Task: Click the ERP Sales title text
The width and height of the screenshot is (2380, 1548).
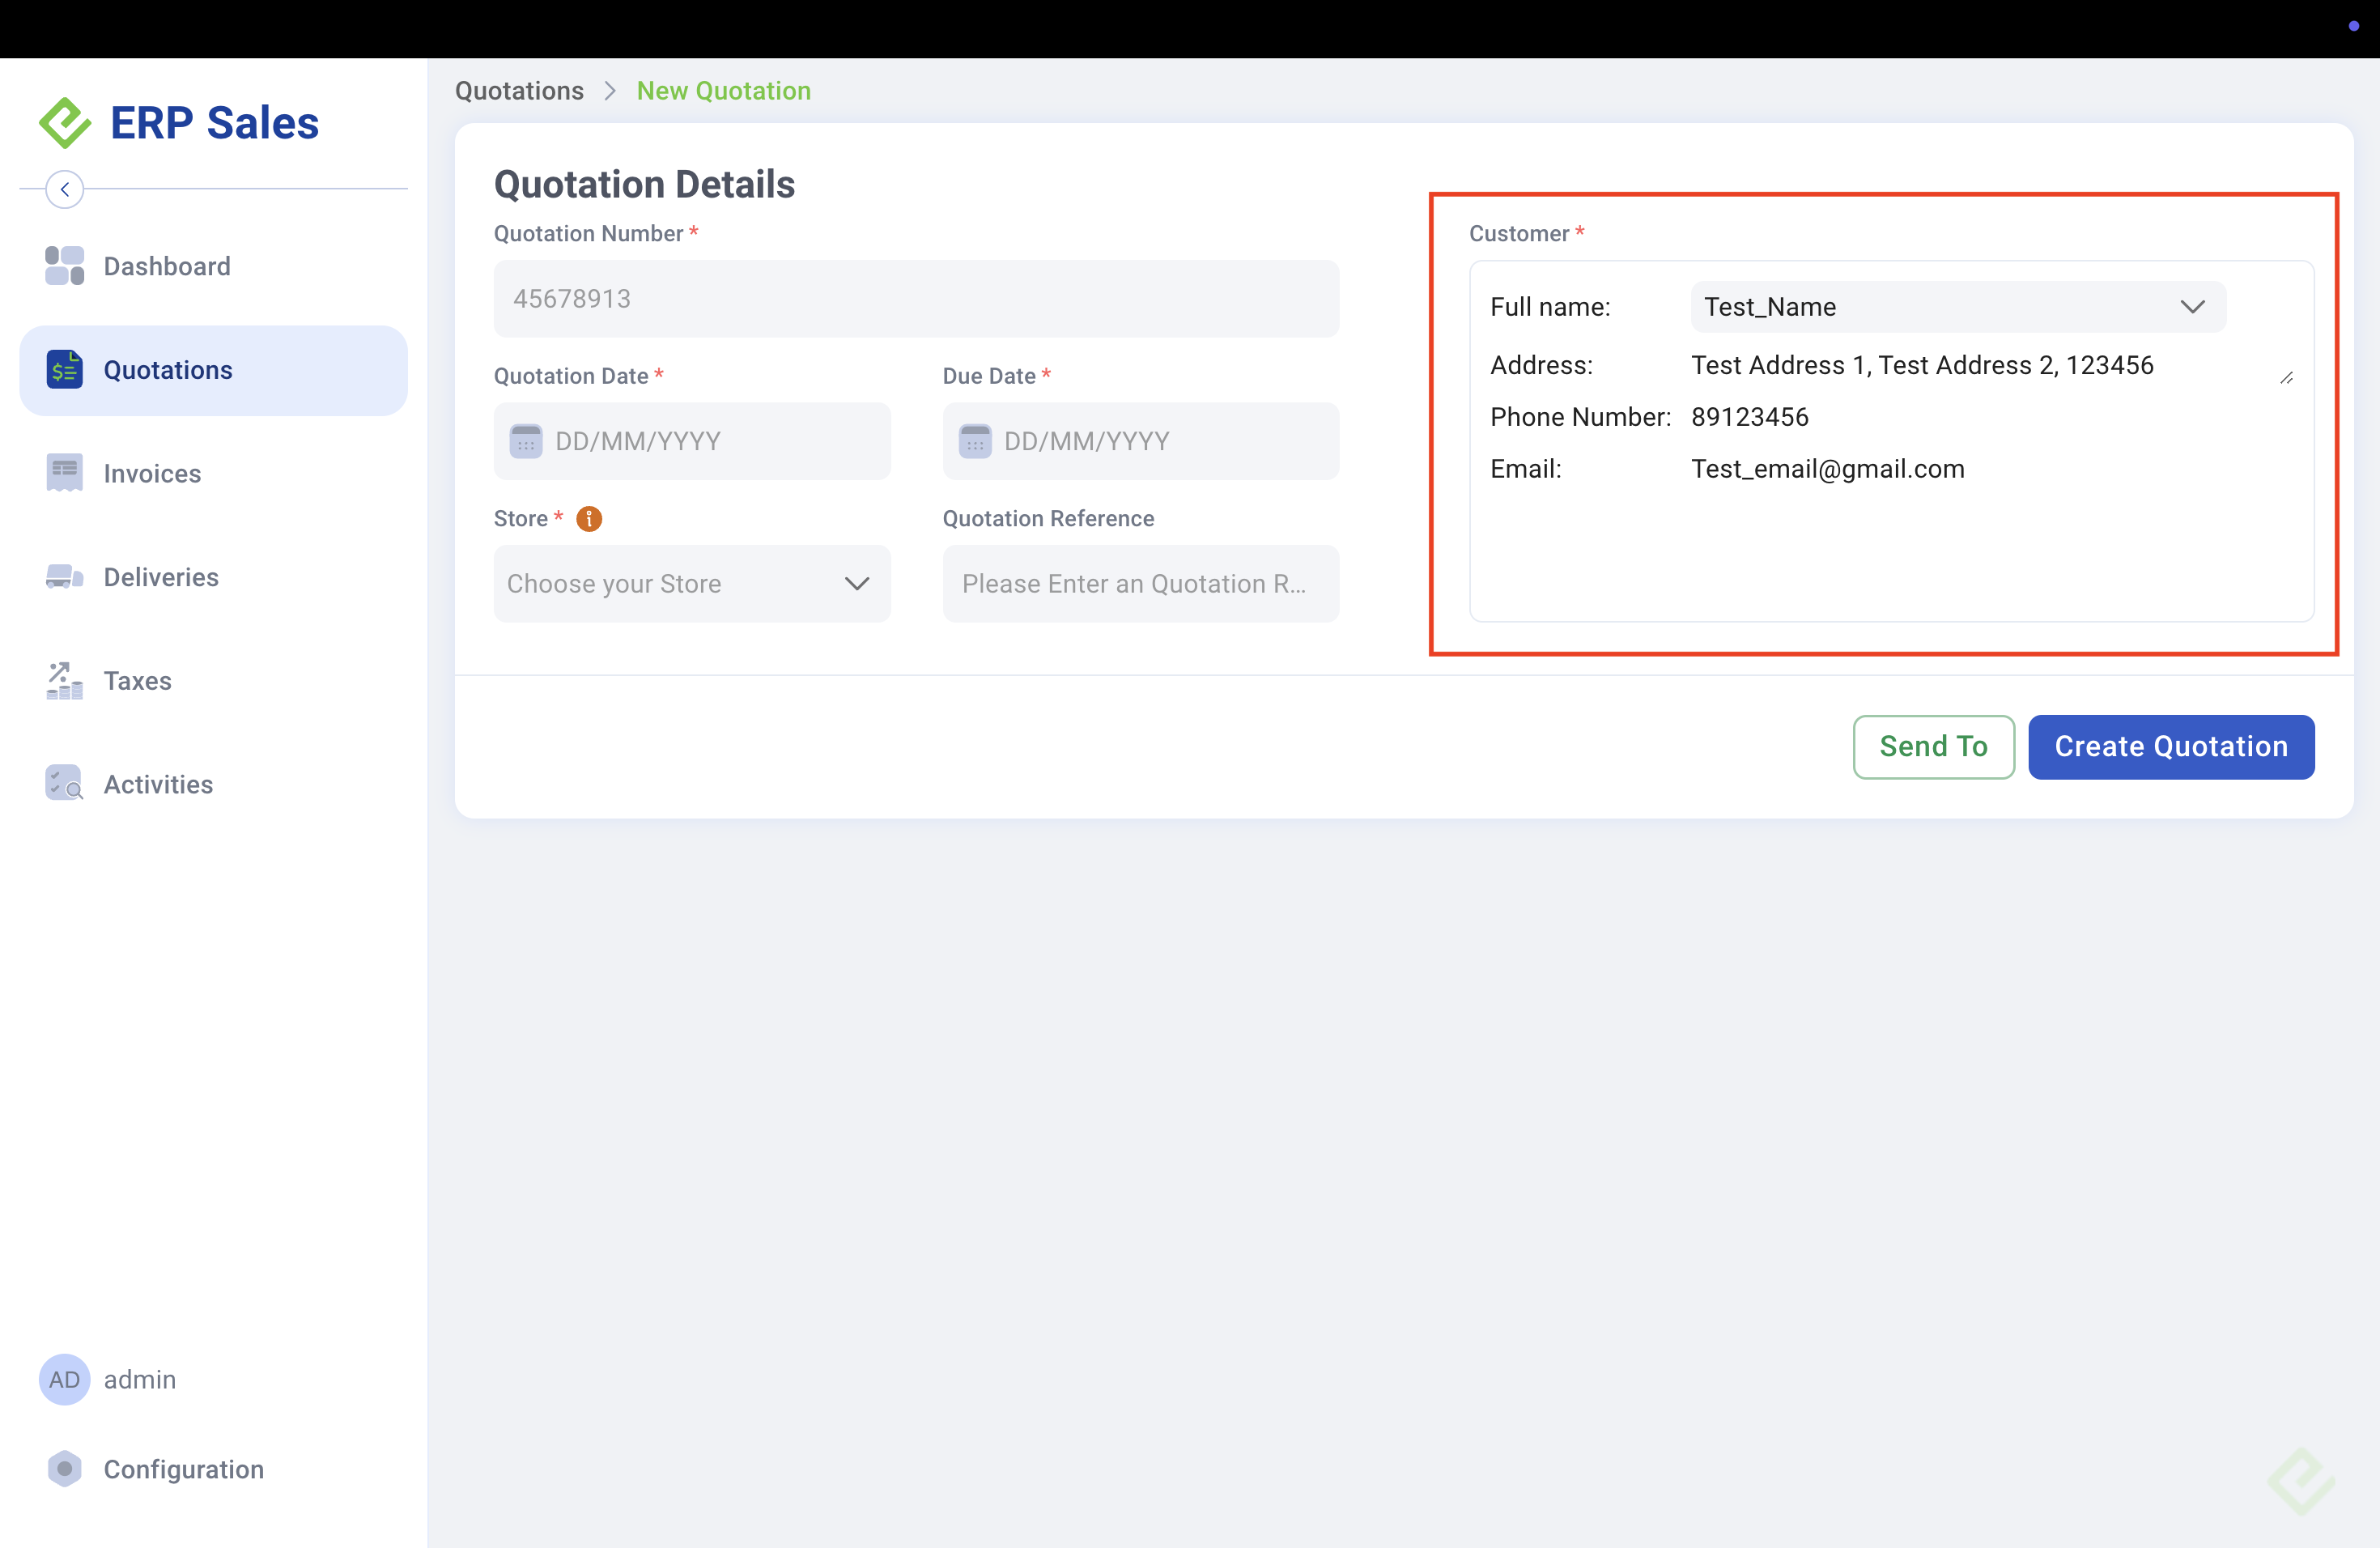Action: [214, 123]
